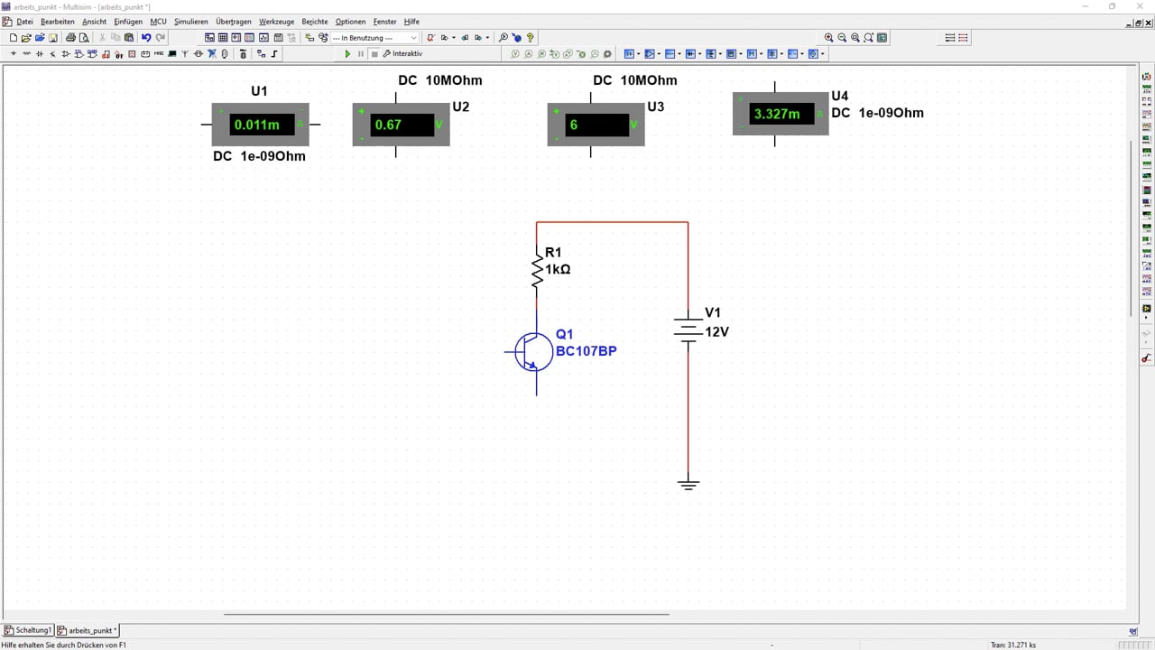Place a resistor basic component
The width and height of the screenshot is (1155, 650).
[27, 54]
